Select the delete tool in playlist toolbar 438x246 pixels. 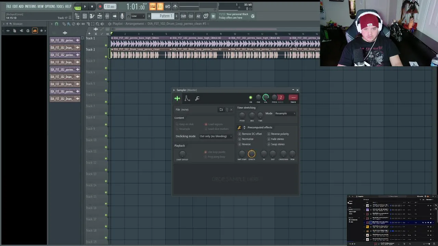74,24
